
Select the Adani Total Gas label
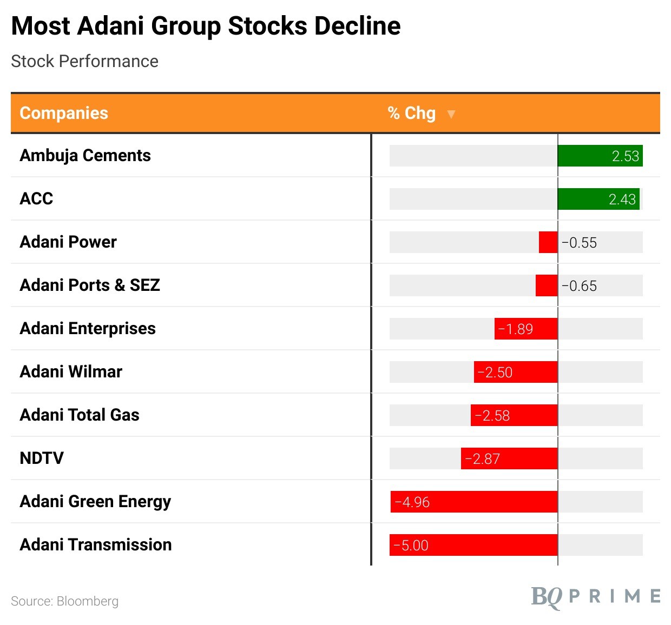[80, 415]
